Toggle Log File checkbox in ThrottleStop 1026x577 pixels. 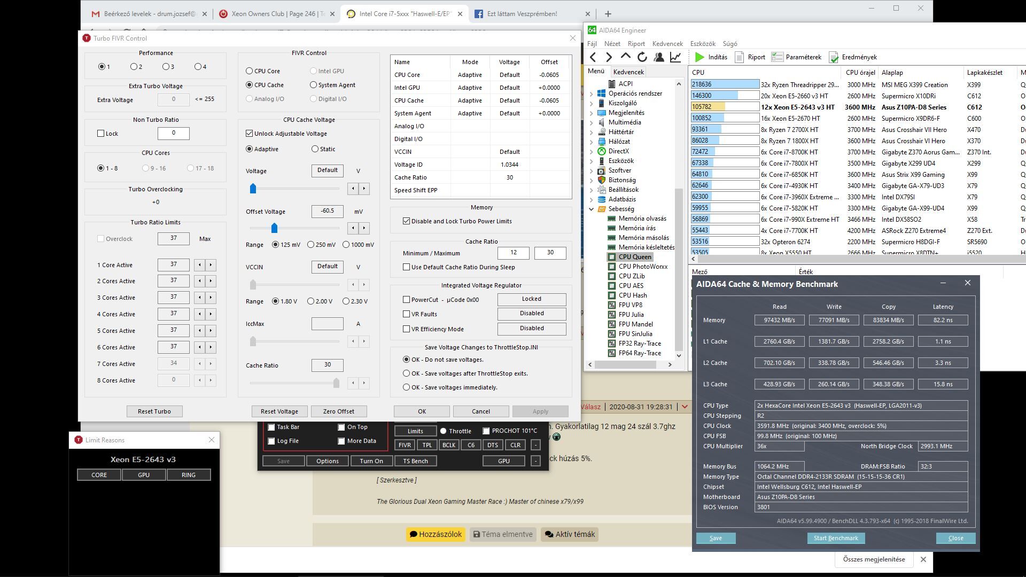click(x=271, y=441)
